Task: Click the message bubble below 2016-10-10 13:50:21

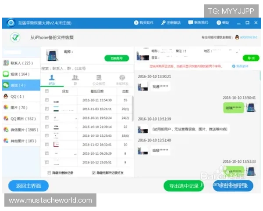Action: click(160, 87)
